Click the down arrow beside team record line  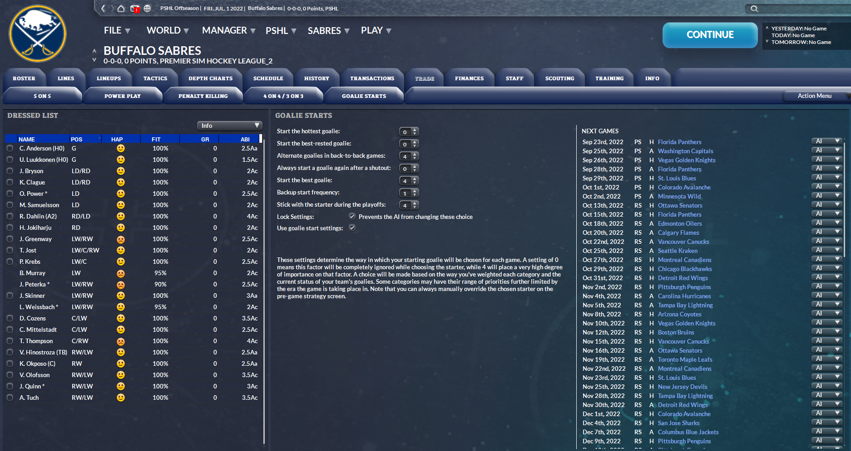tap(94, 60)
